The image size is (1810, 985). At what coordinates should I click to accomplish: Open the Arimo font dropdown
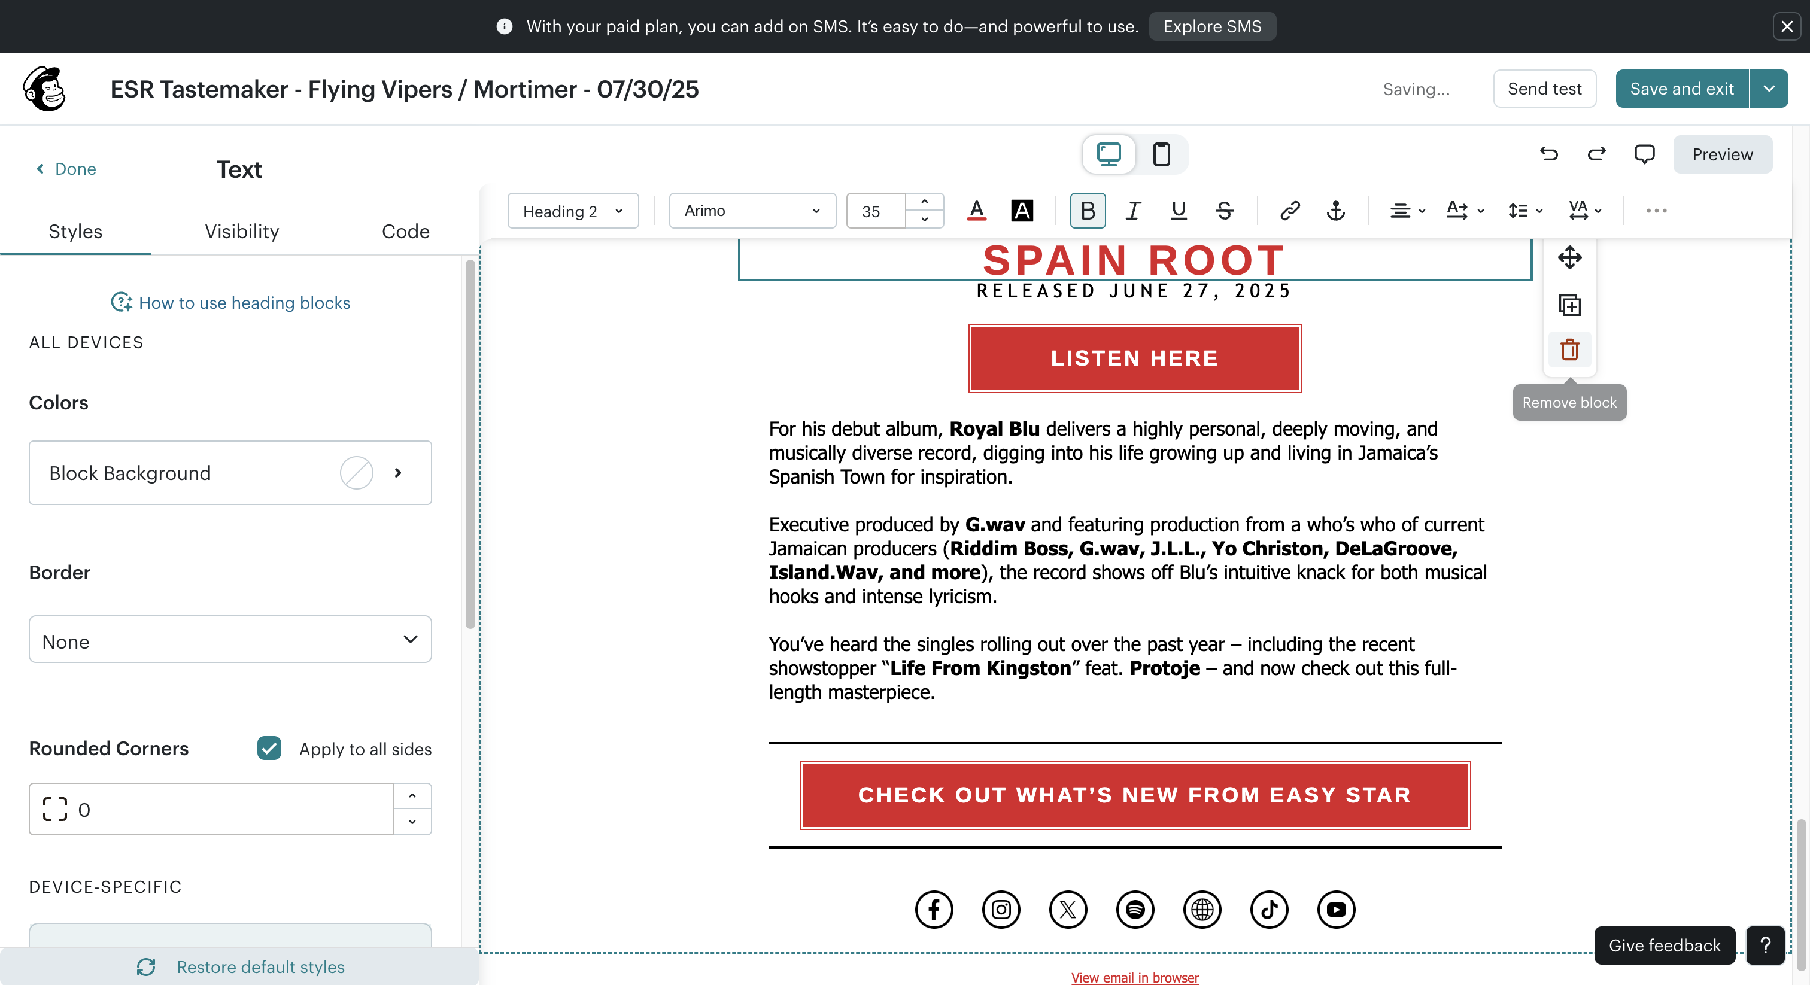[752, 211]
